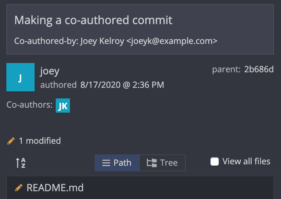281x199 pixels.
Task: Click the hamburger list icon in Path button
Action: pos(106,163)
